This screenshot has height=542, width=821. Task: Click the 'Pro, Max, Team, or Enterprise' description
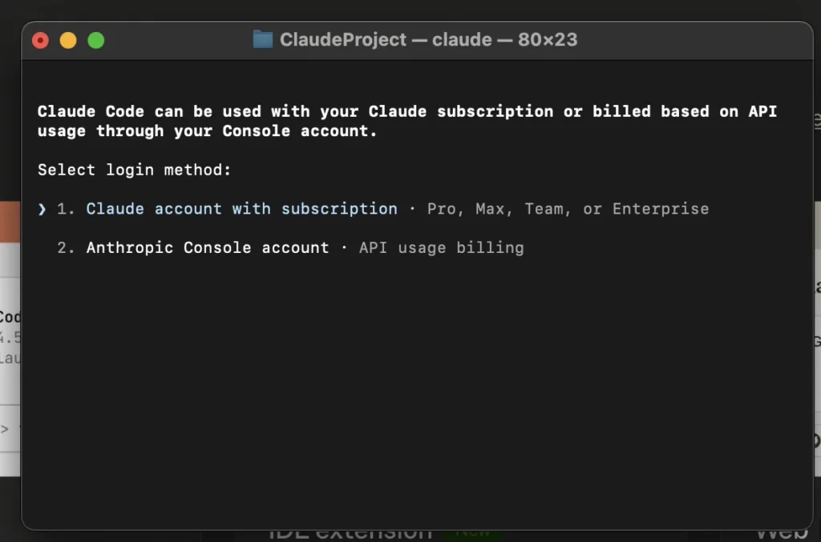pyautogui.click(x=568, y=209)
